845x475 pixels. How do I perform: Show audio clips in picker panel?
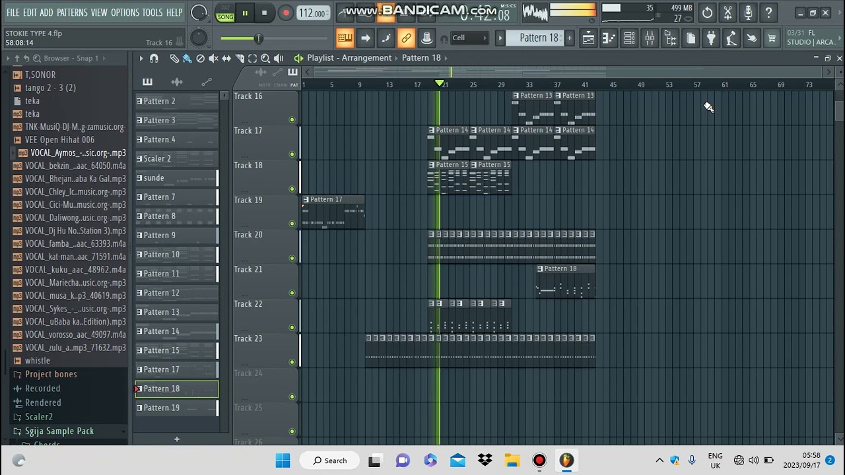tap(177, 82)
